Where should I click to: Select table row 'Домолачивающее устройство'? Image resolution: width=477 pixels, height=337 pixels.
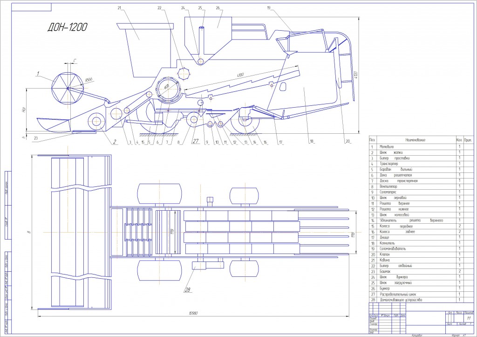point(421,300)
